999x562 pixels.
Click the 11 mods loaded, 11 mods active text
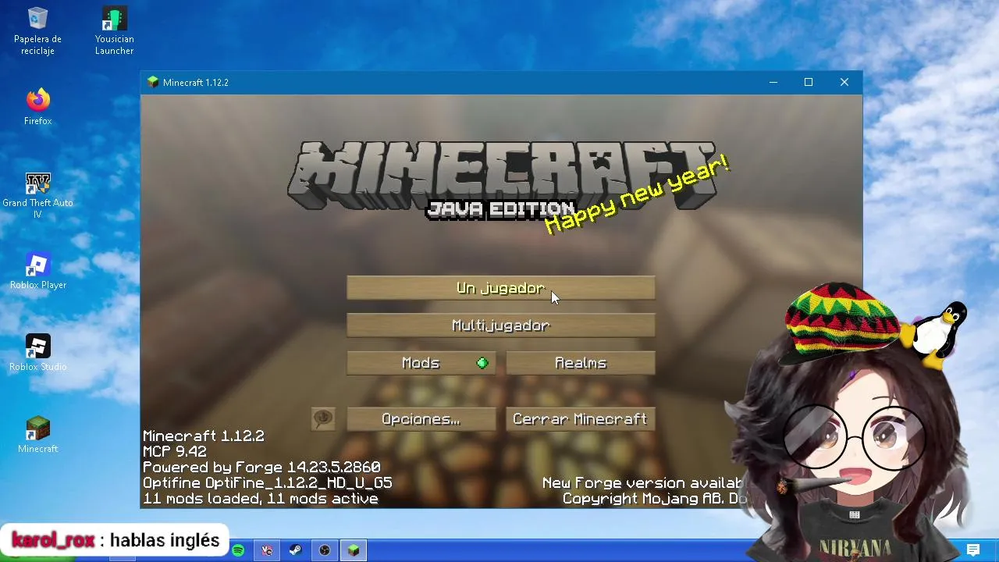coord(260,499)
